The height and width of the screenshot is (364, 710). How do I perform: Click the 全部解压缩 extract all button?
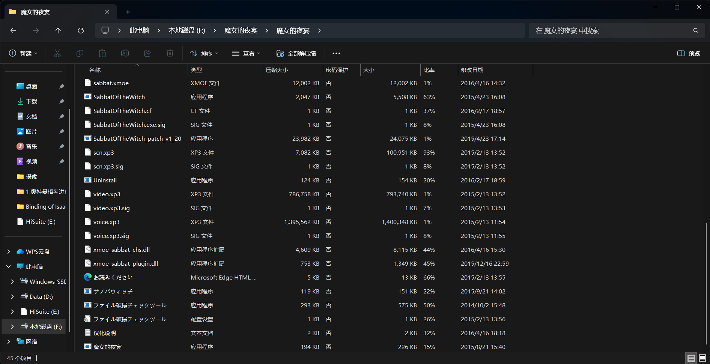(x=296, y=53)
